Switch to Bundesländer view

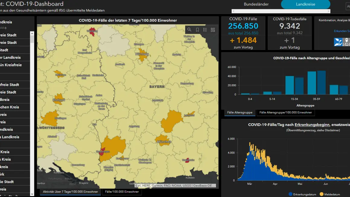click(x=256, y=4)
